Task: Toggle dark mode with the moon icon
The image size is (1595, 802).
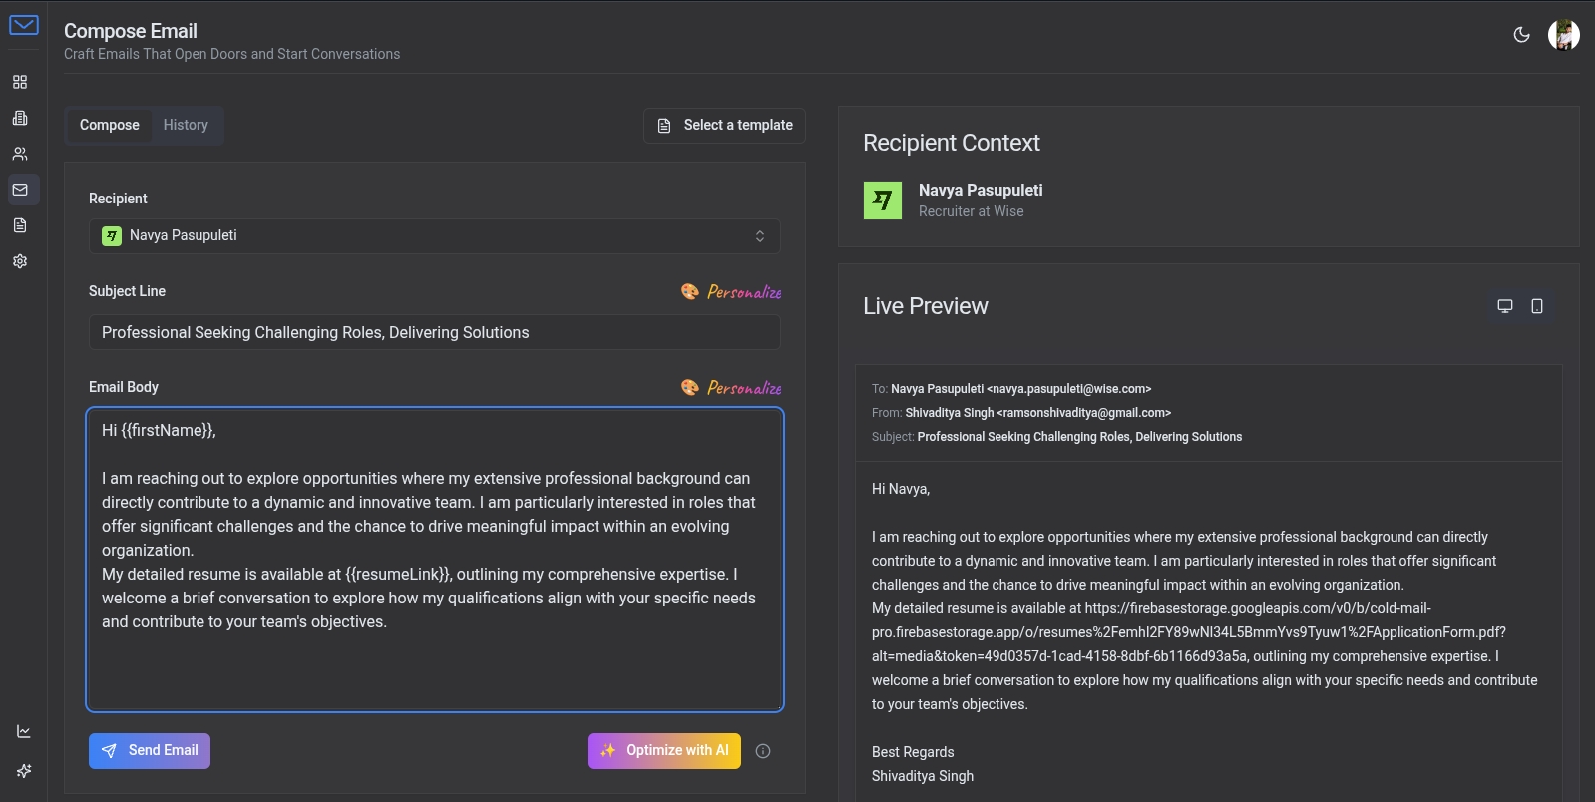Action: pyautogui.click(x=1521, y=35)
